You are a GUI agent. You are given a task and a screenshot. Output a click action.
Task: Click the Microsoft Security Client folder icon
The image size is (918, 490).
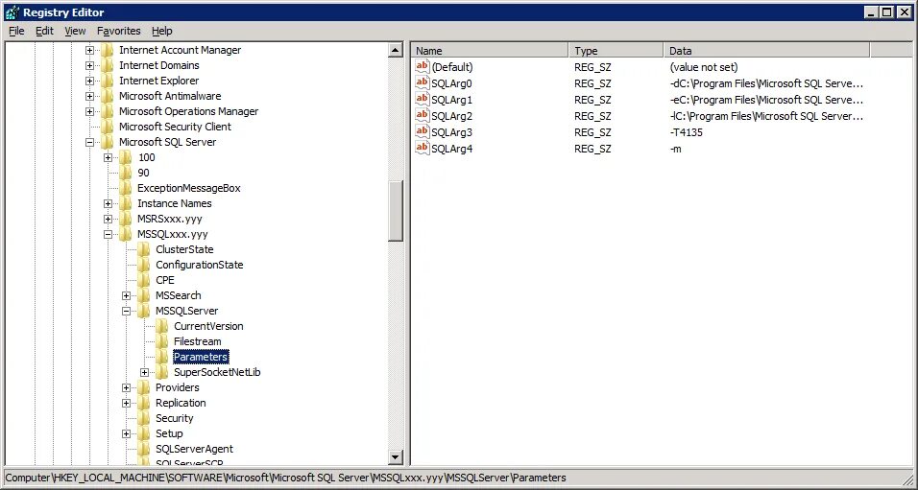point(108,127)
